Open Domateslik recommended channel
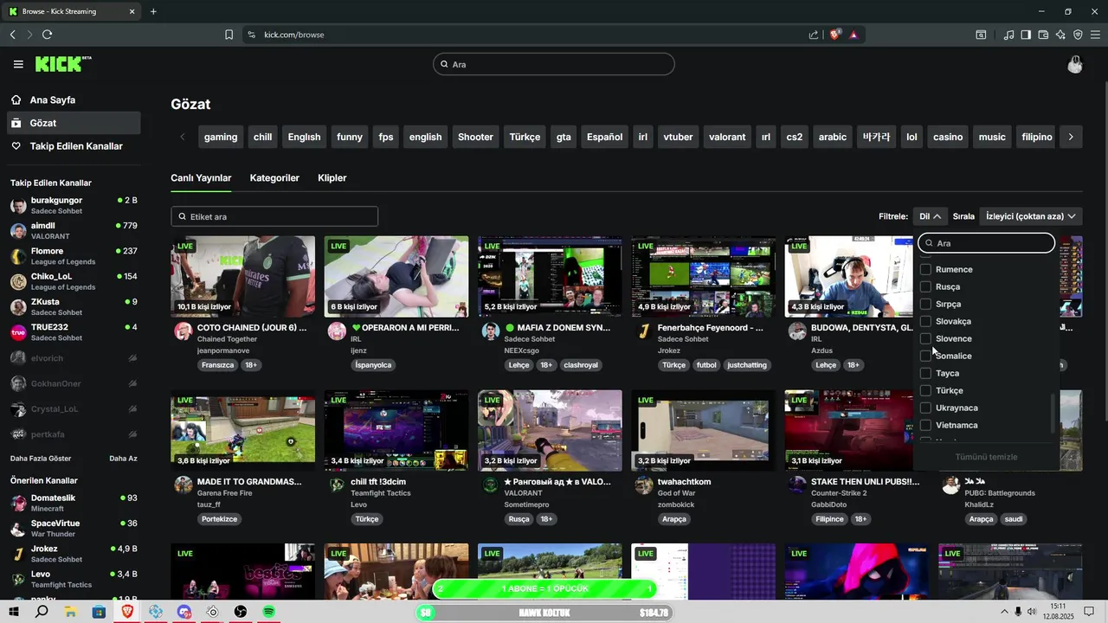The height and width of the screenshot is (623, 1108). click(x=73, y=503)
